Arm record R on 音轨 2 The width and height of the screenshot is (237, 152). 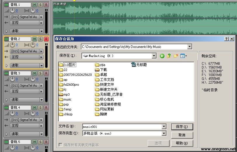pyautogui.click(x=46, y=39)
